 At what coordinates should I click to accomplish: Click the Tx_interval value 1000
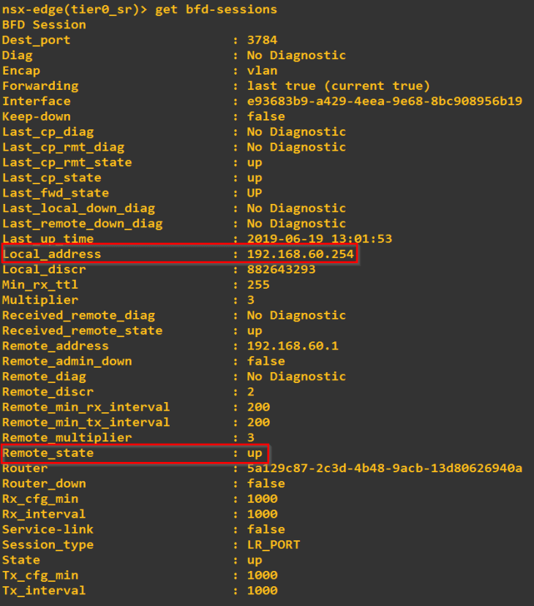[262, 591]
